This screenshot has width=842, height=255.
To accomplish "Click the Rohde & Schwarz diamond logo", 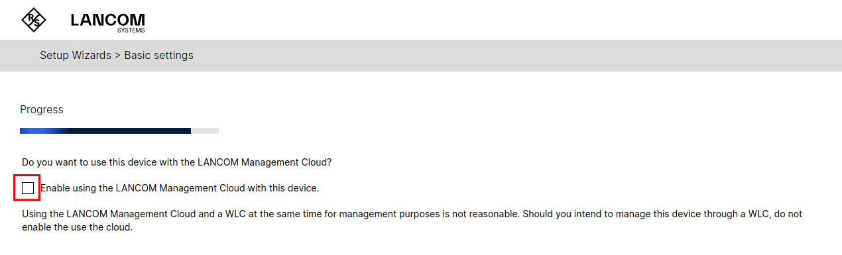I will point(34,20).
